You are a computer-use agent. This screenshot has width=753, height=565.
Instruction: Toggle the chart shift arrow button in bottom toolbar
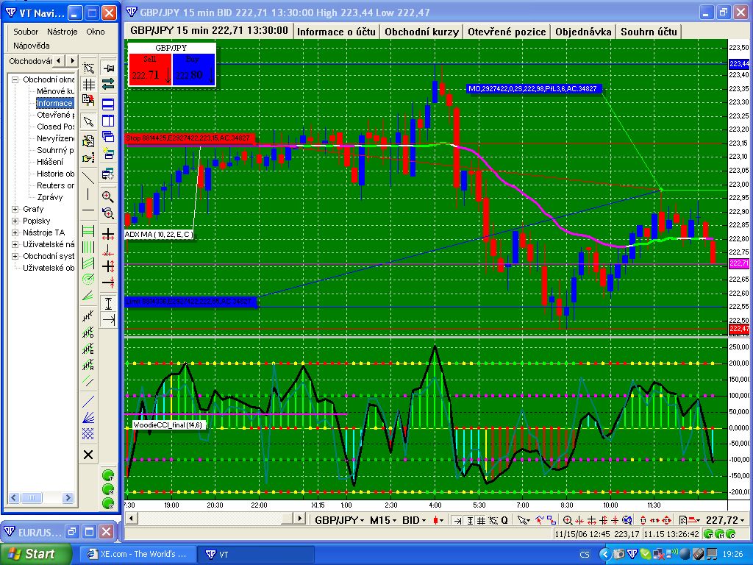pos(457,520)
